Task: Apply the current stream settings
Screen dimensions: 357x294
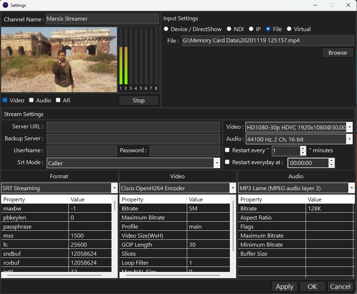Action: [x=285, y=286]
